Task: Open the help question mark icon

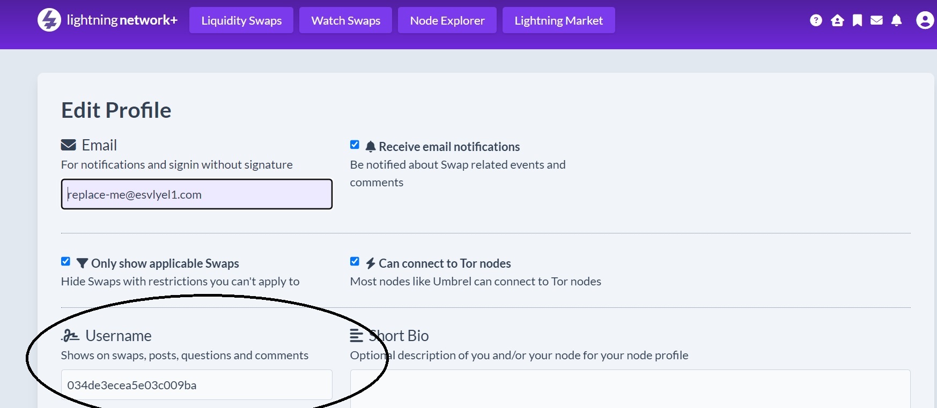Action: (816, 20)
